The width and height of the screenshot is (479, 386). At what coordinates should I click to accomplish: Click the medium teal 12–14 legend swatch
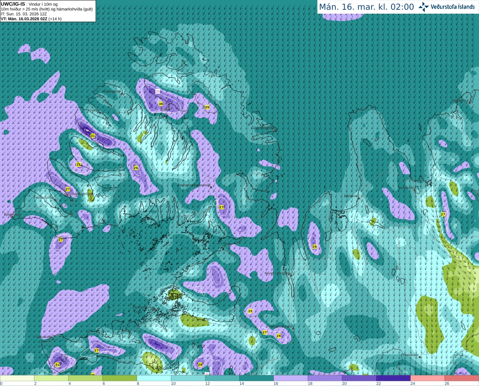point(222,378)
